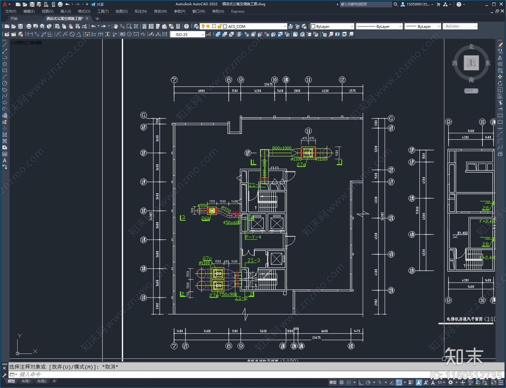This screenshot has height=388, width=506.
Task: Open the Express menu
Action: (238, 11)
